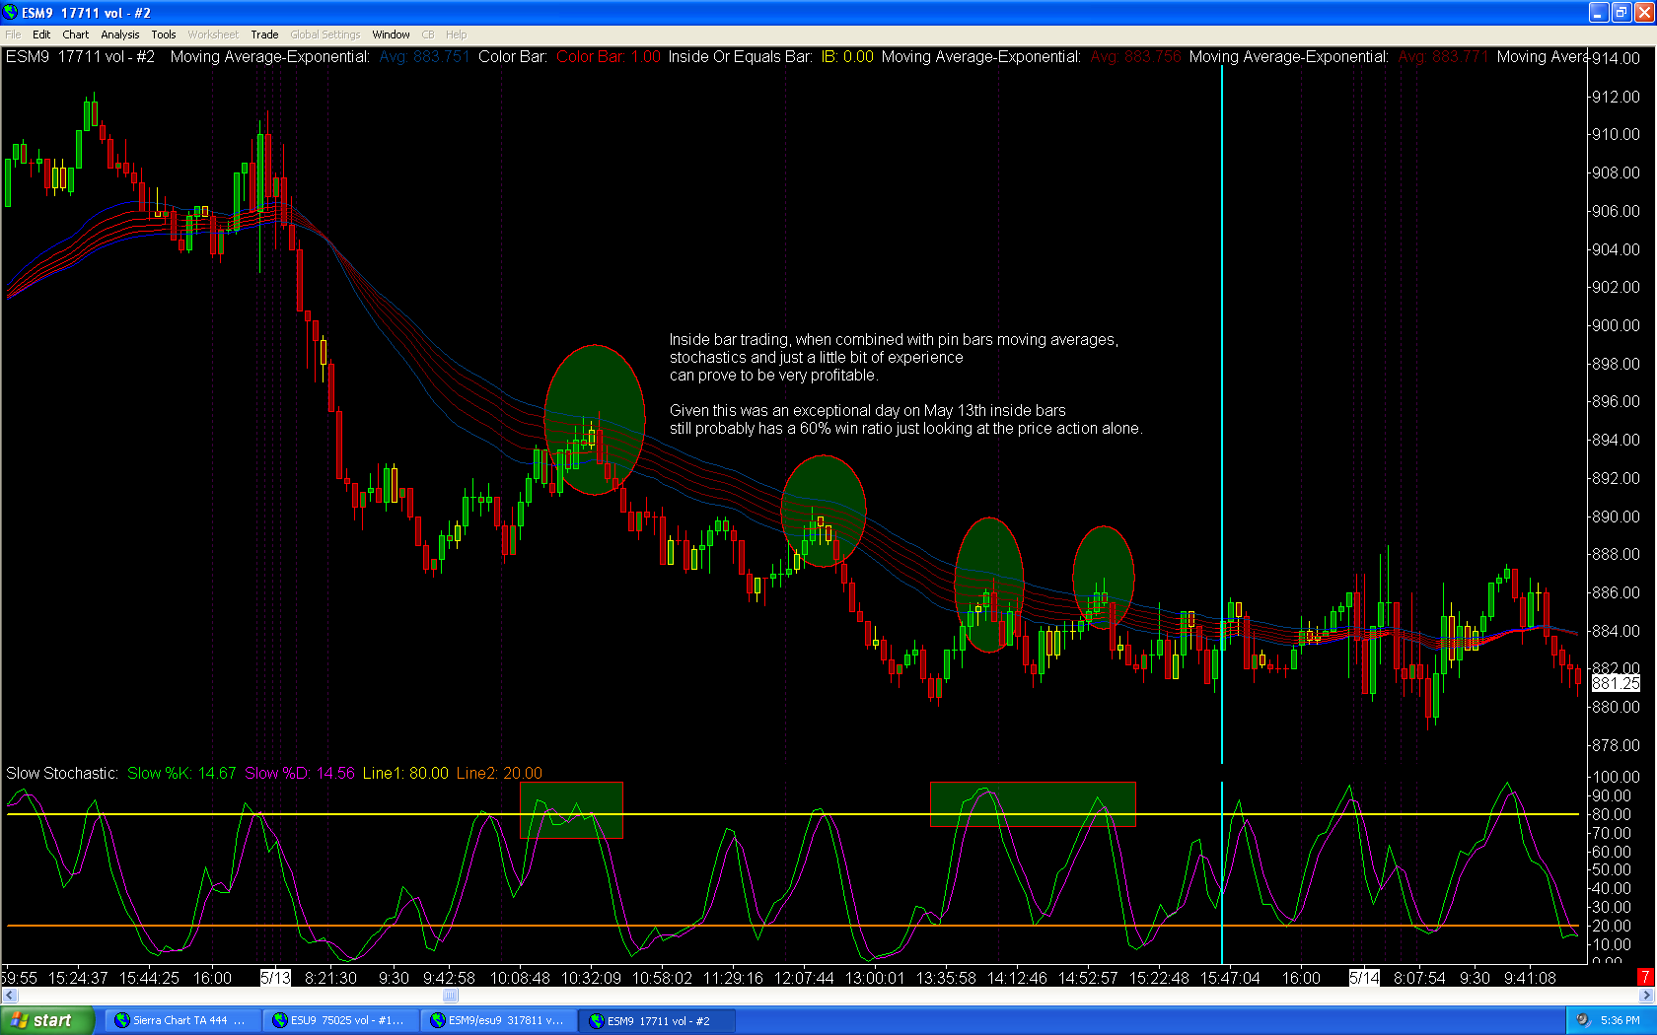Click the 'Slow %K: 14.67' value
Image resolution: width=1657 pixels, height=1035 pixels.
[181, 773]
